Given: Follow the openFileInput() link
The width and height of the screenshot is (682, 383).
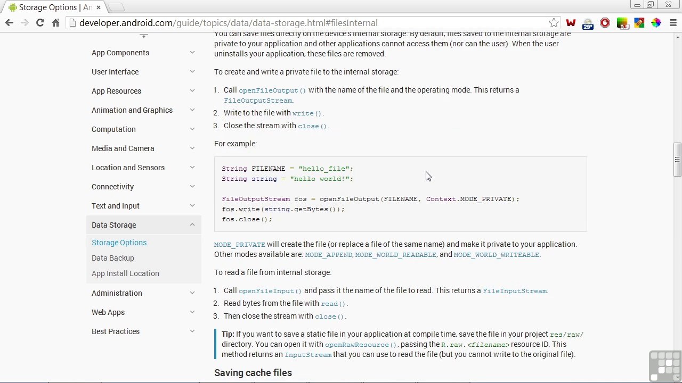Looking at the screenshot, I should pyautogui.click(x=270, y=291).
